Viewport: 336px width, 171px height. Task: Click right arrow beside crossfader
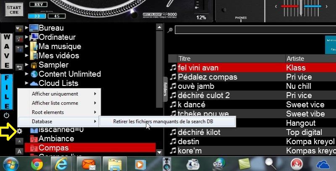(327, 6)
